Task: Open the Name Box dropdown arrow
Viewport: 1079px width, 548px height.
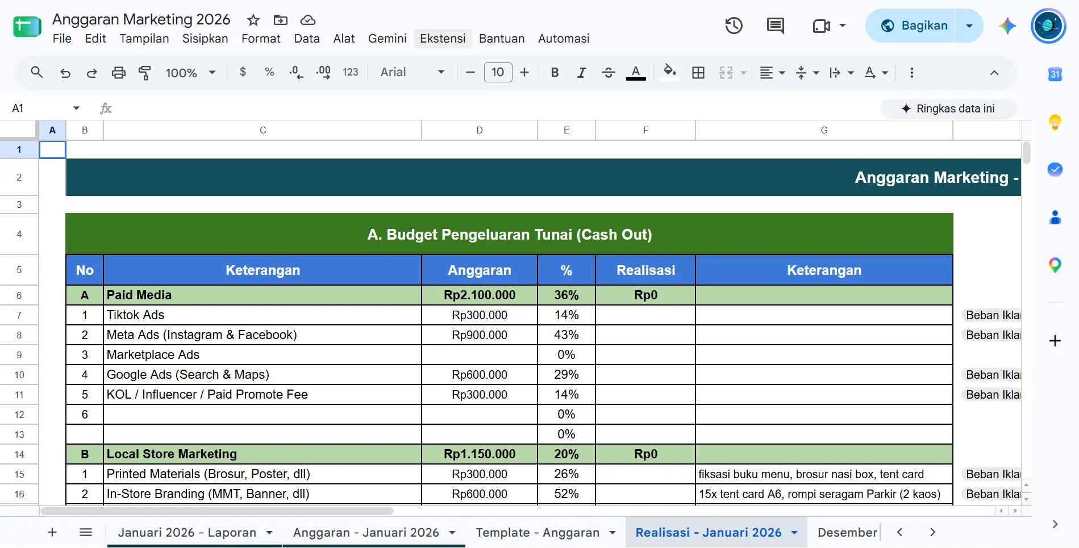Action: coord(76,108)
